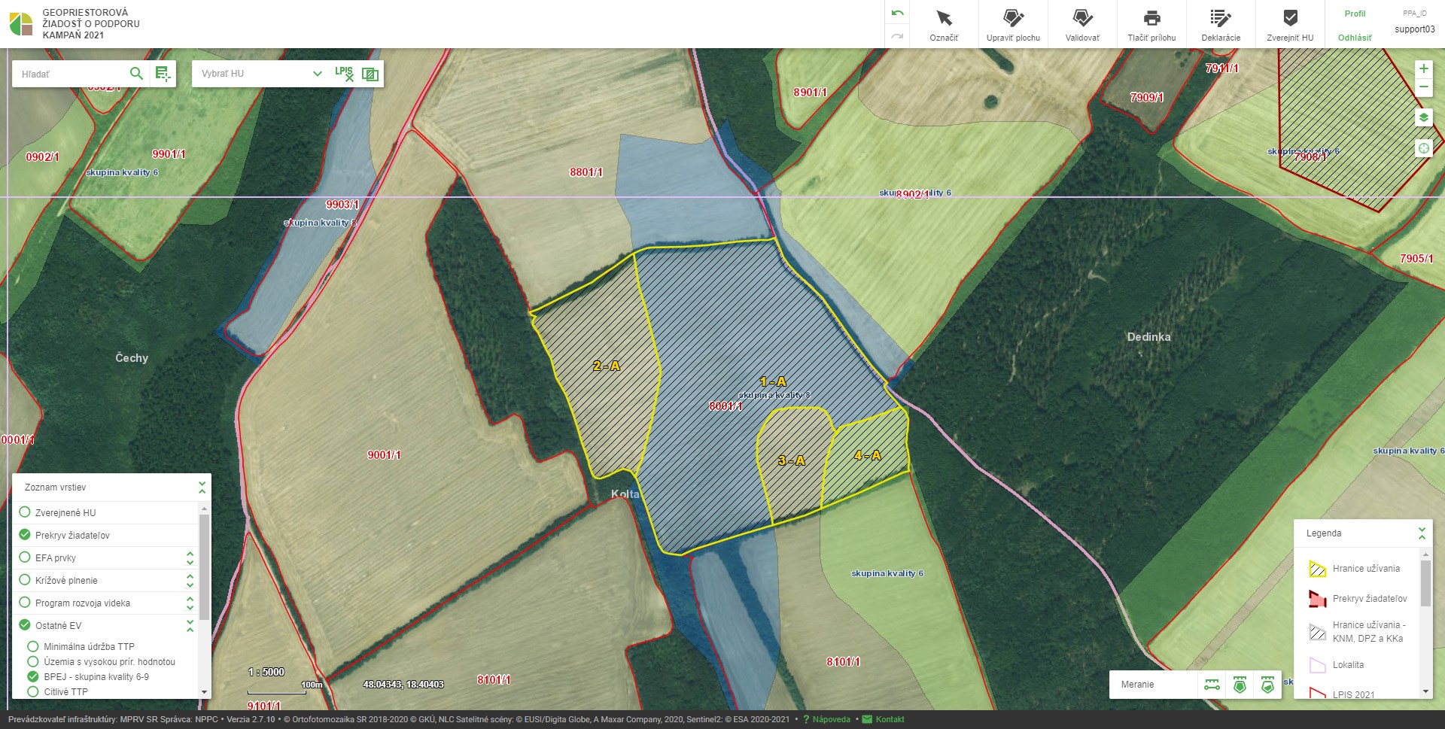Click the 9001/1 parcel number on map
This screenshot has height=729, width=1445.
(x=384, y=455)
